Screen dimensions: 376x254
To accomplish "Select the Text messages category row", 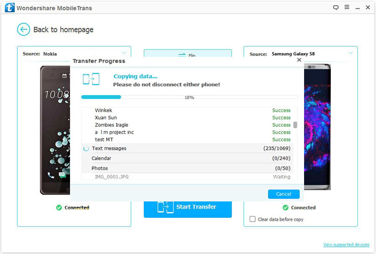I will pyautogui.click(x=187, y=148).
